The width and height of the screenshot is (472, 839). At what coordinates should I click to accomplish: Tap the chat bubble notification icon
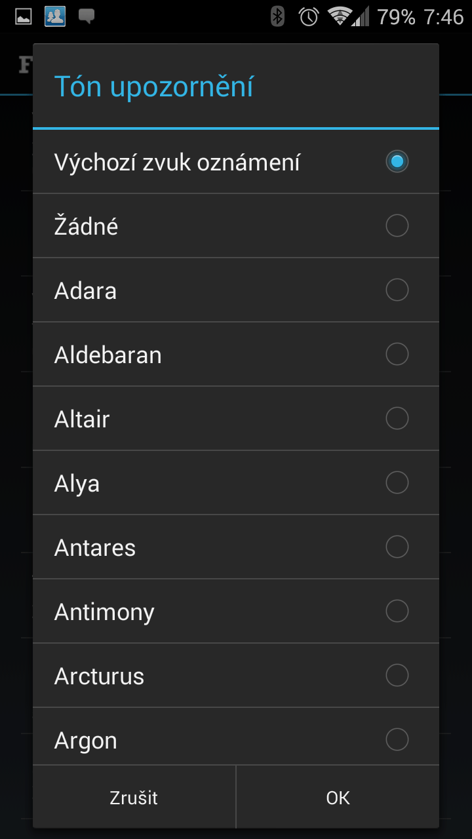pyautogui.click(x=87, y=17)
